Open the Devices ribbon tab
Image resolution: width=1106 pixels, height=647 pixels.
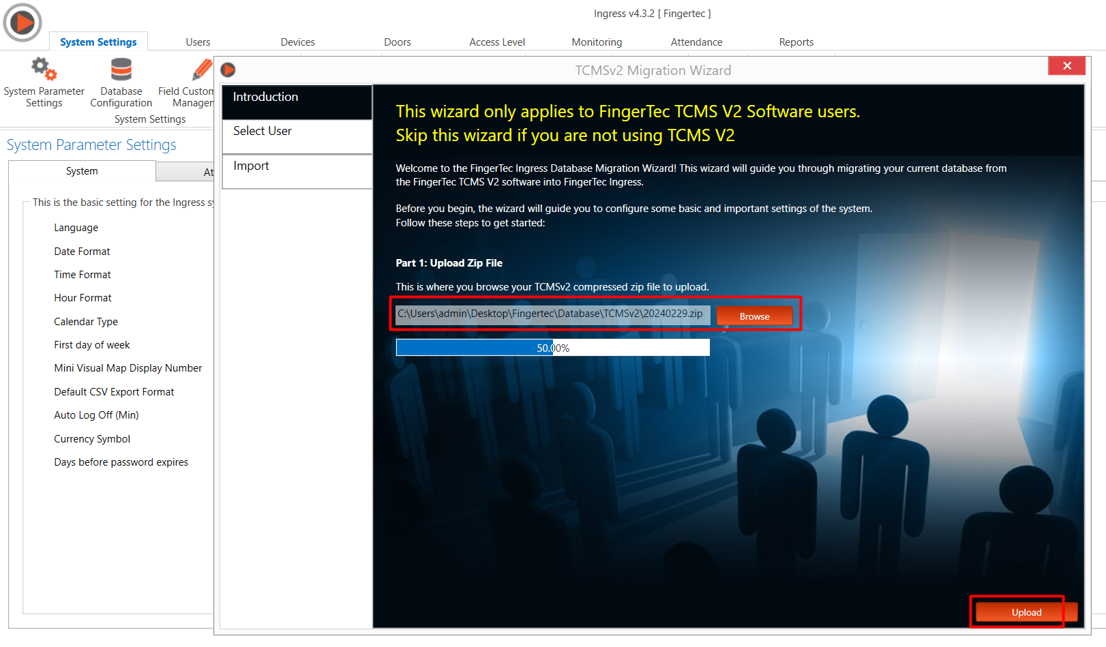[298, 42]
